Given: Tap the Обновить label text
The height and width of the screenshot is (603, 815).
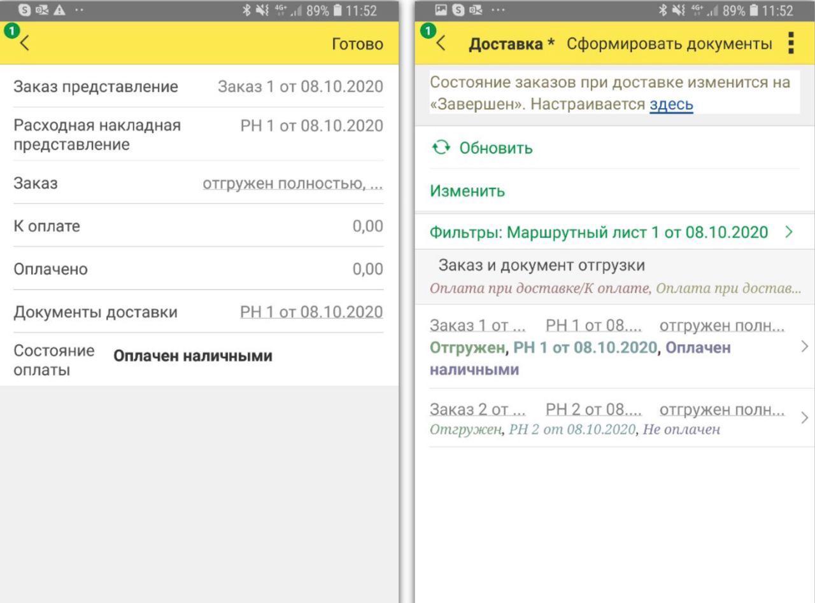Looking at the screenshot, I should click(496, 148).
